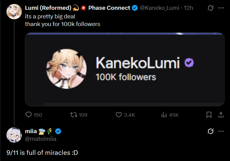Click miia's display name
This screenshot has width=230, height=161.
(x=31, y=132)
